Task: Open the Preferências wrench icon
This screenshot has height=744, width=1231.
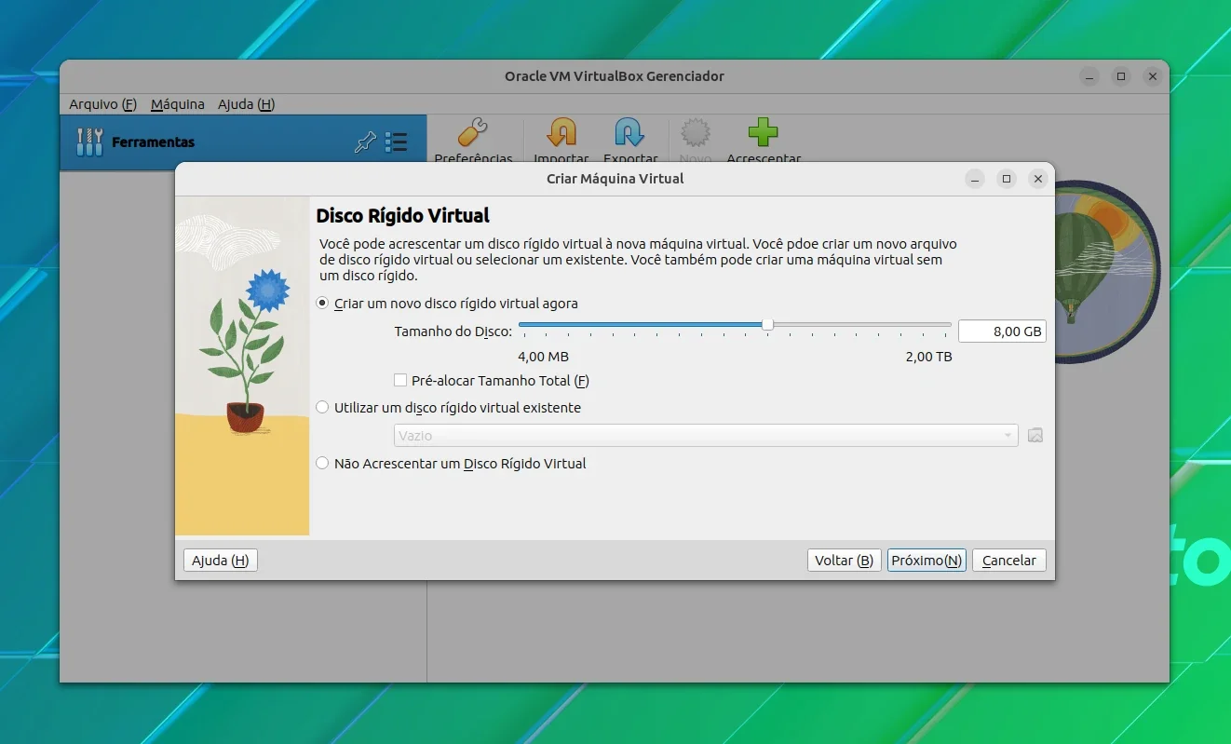Action: pyautogui.click(x=473, y=133)
